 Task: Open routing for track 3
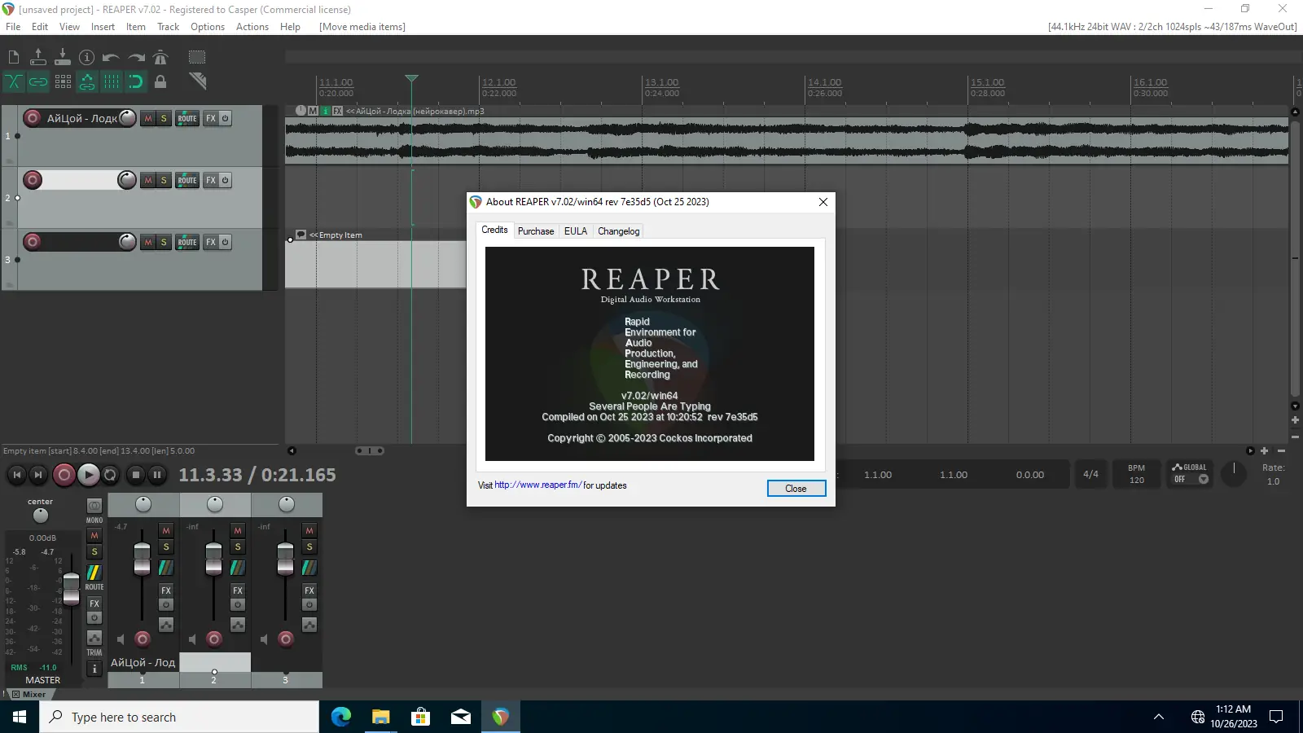point(187,242)
